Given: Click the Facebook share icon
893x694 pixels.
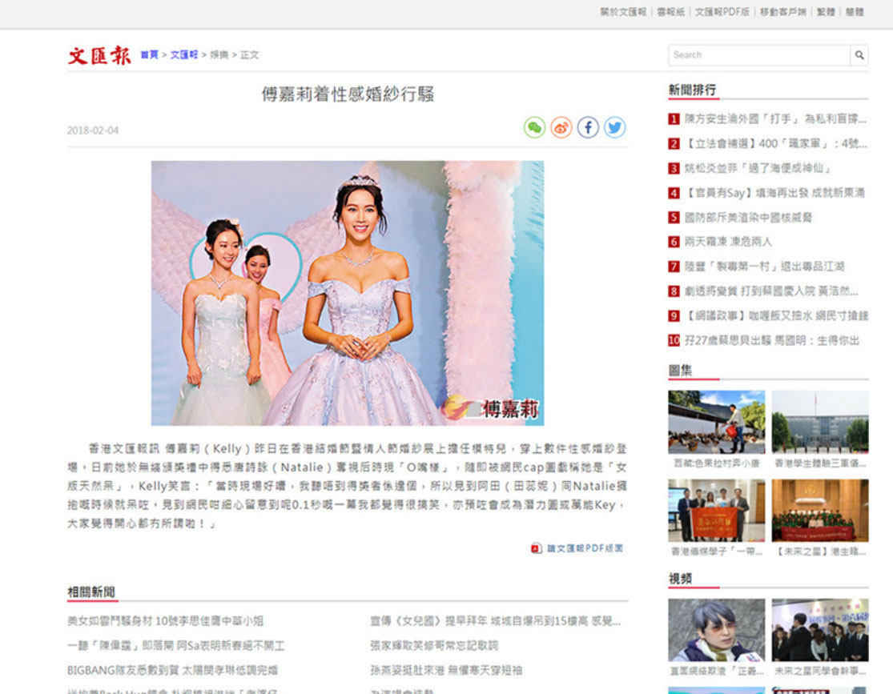Looking at the screenshot, I should point(588,127).
